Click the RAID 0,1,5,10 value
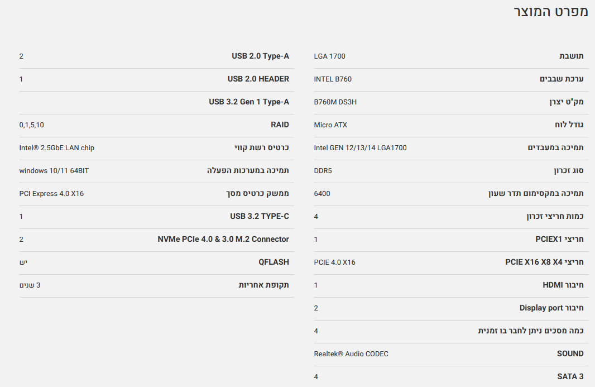595x387 pixels. 32,125
